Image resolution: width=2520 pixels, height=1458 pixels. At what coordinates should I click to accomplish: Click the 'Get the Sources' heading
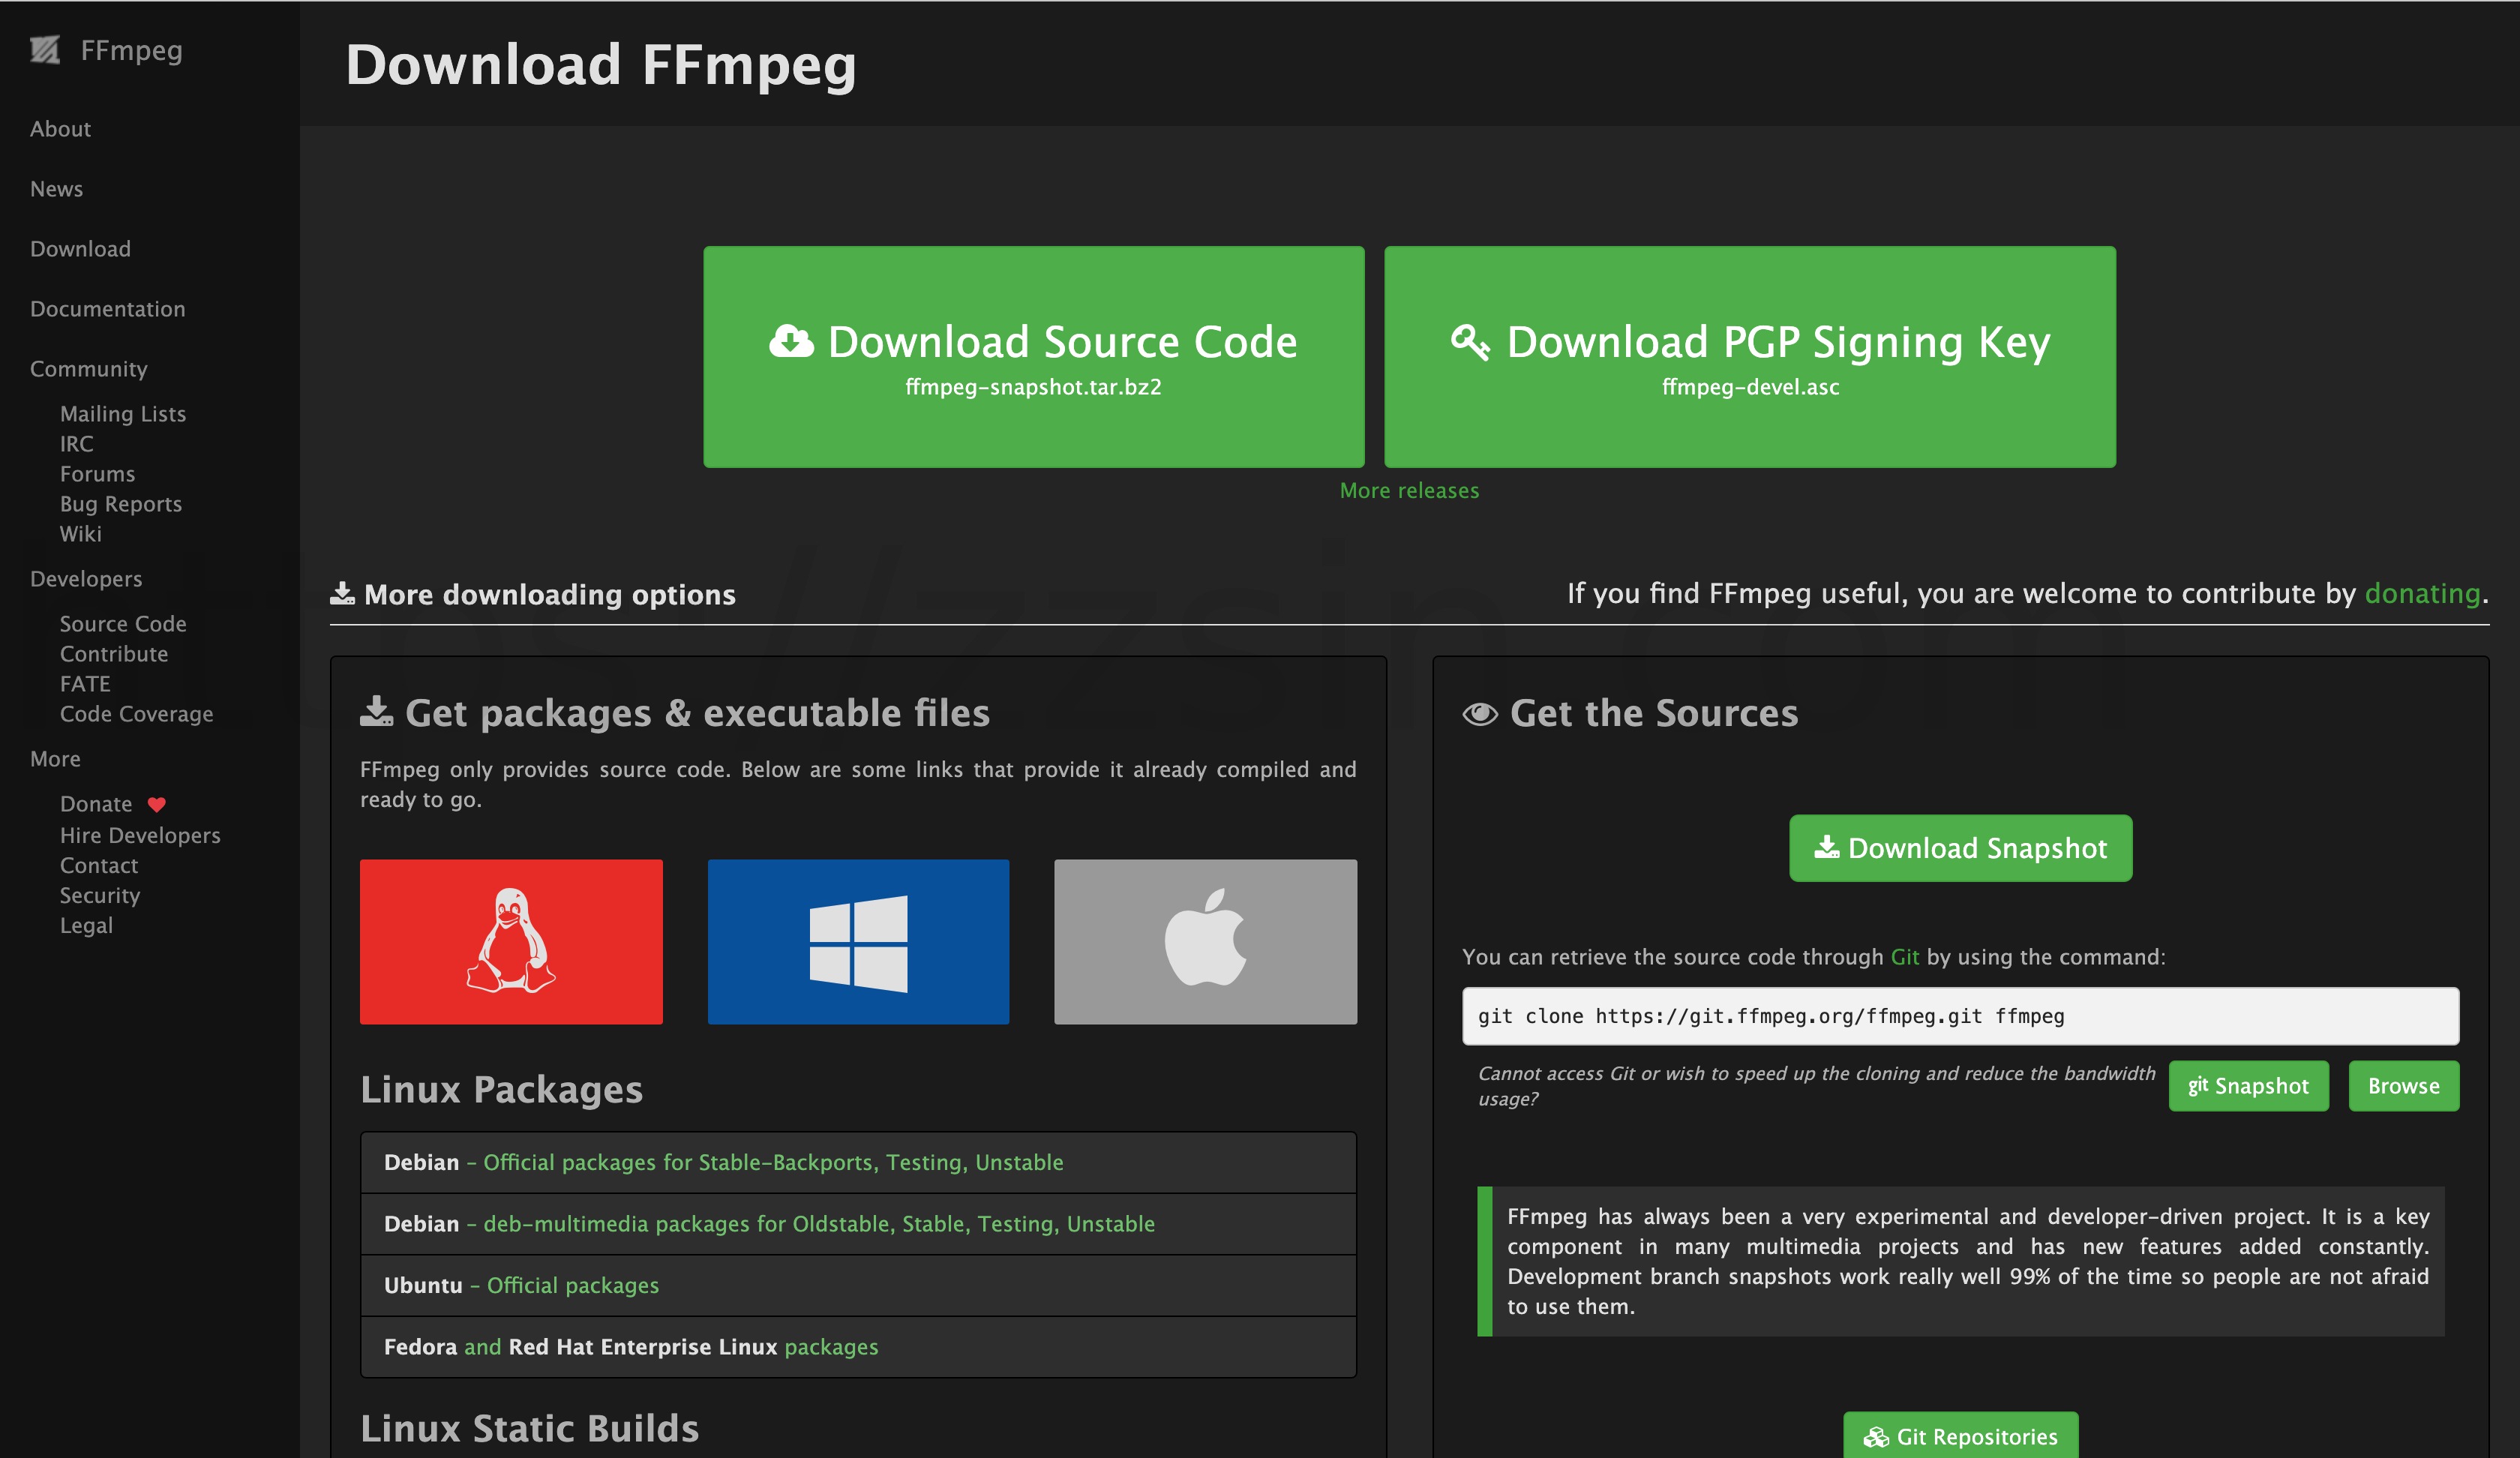coord(1653,713)
